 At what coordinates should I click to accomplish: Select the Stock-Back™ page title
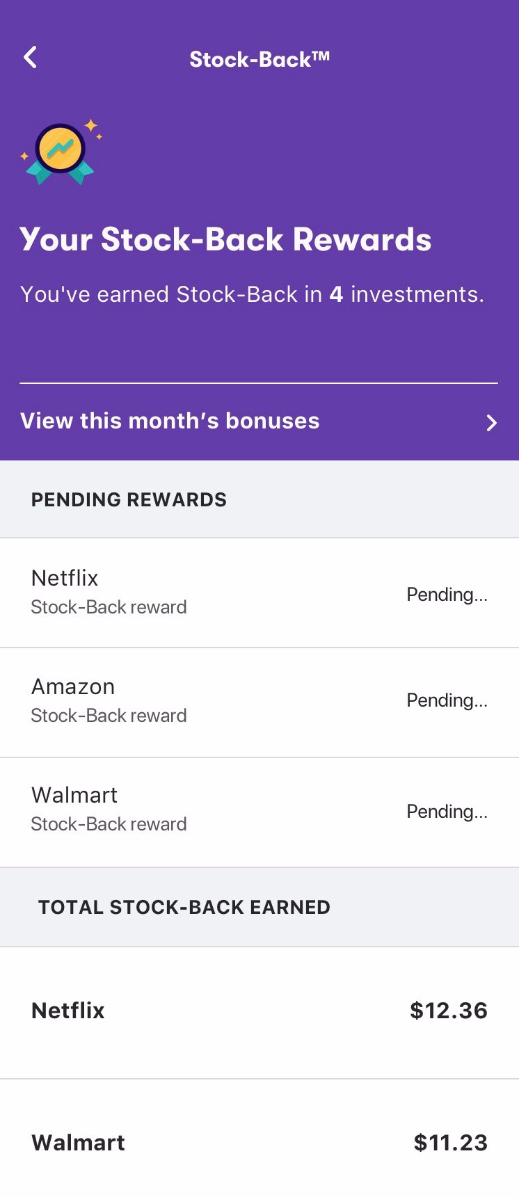[259, 59]
